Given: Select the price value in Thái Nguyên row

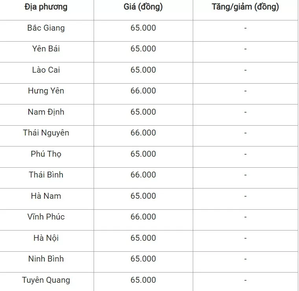Looking at the screenshot, I should coord(143,133).
